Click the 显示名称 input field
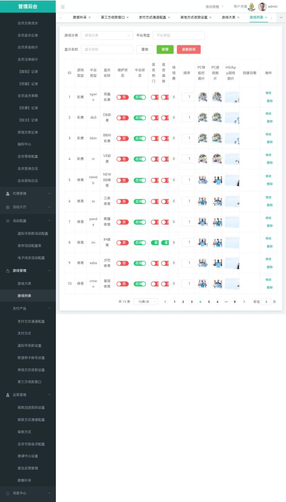 (107, 50)
